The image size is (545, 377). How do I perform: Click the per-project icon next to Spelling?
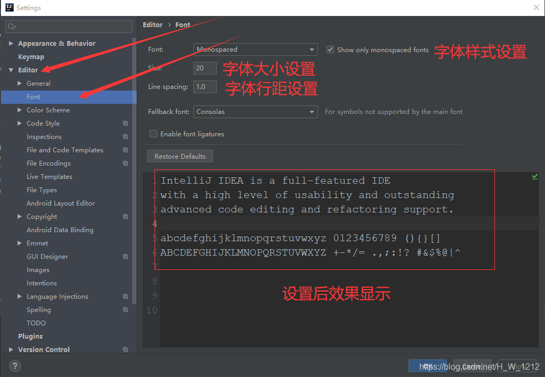(x=125, y=309)
